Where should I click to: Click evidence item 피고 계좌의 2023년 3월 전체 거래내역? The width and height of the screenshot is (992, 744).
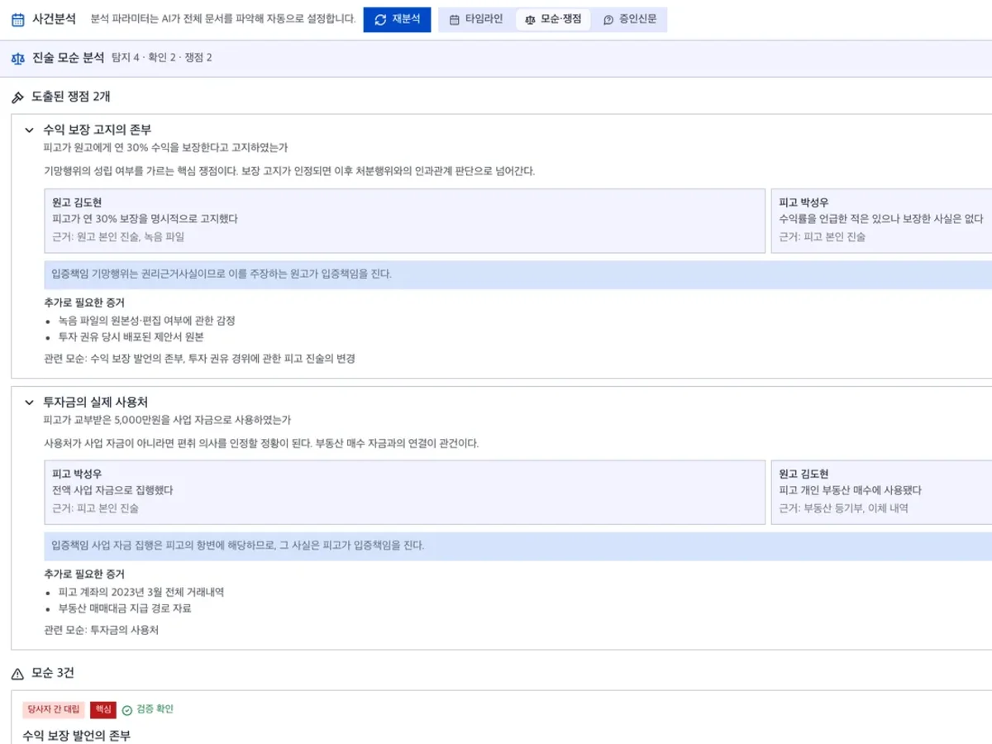(x=141, y=593)
